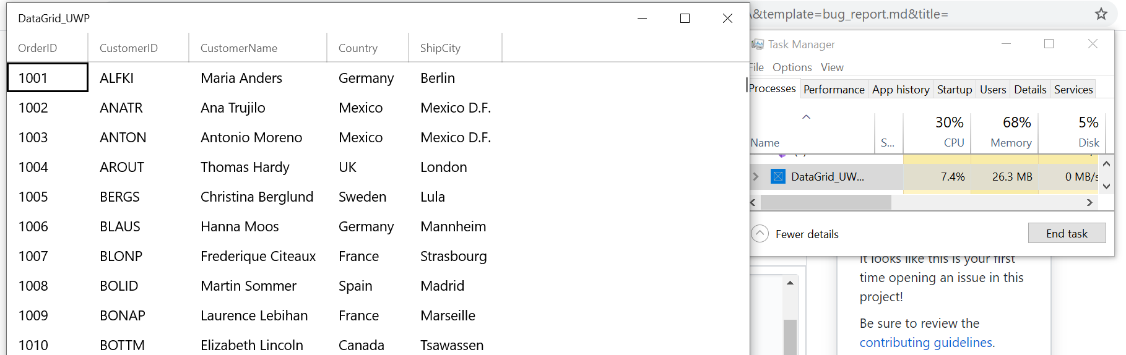Select the Antonio Moreno name cell
The width and height of the screenshot is (1126, 355).
(258, 137)
